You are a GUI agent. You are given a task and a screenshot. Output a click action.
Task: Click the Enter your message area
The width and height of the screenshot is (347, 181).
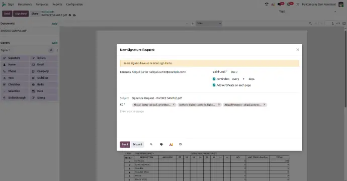point(209,112)
